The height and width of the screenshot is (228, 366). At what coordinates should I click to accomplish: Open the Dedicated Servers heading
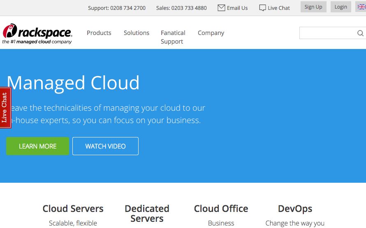[147, 214]
